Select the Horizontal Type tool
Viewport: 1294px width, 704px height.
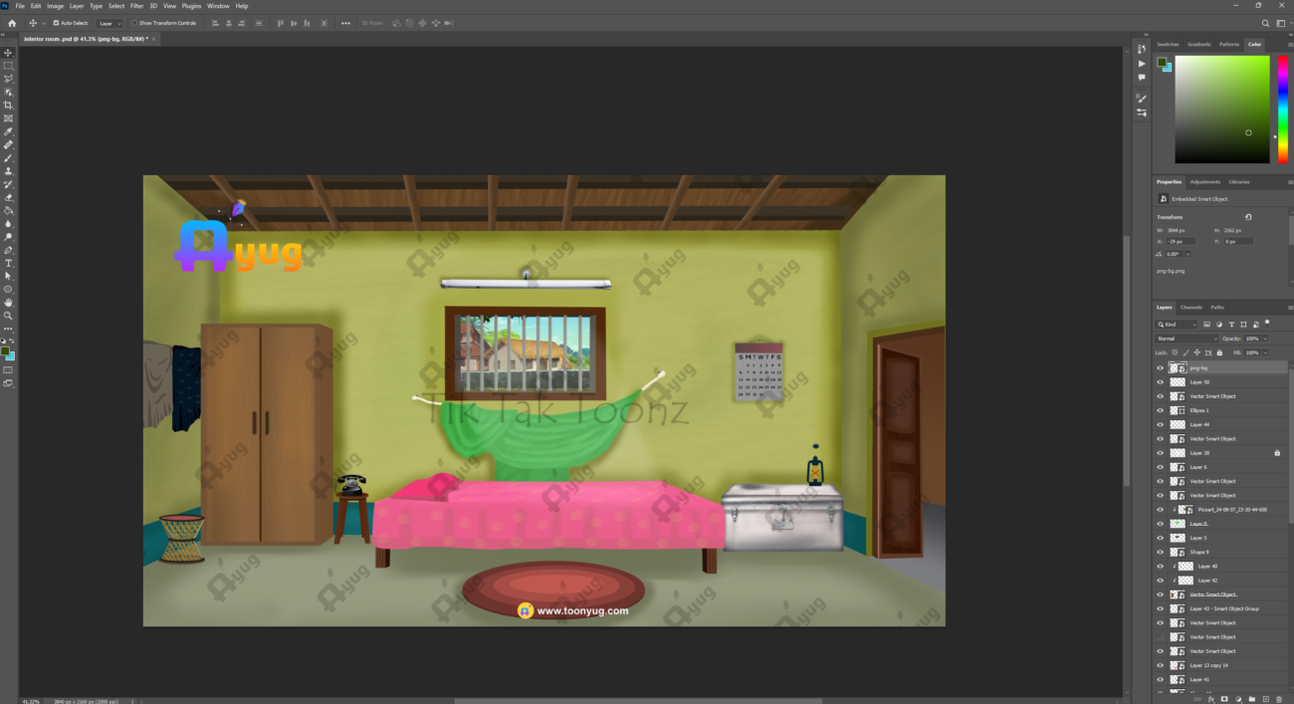coord(9,263)
